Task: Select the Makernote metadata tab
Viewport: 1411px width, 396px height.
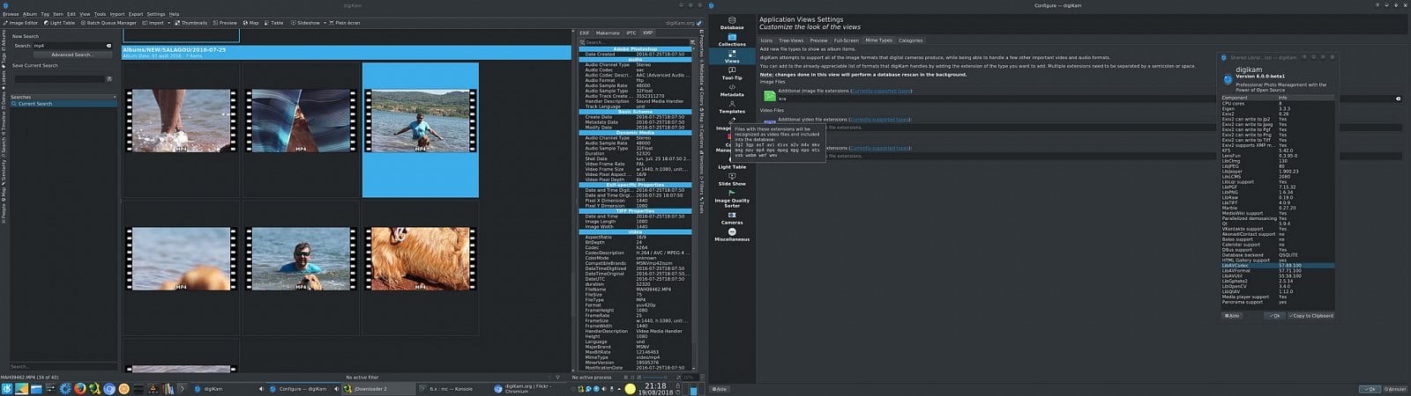Action: 608,33
